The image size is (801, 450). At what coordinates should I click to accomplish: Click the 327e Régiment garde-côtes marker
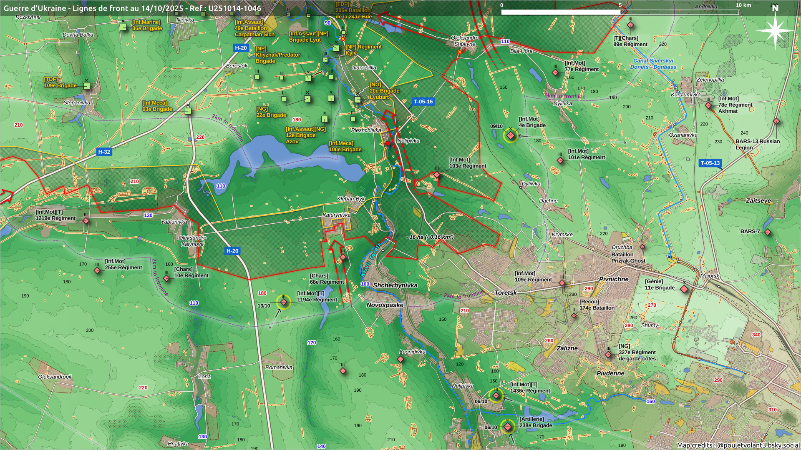(608, 355)
